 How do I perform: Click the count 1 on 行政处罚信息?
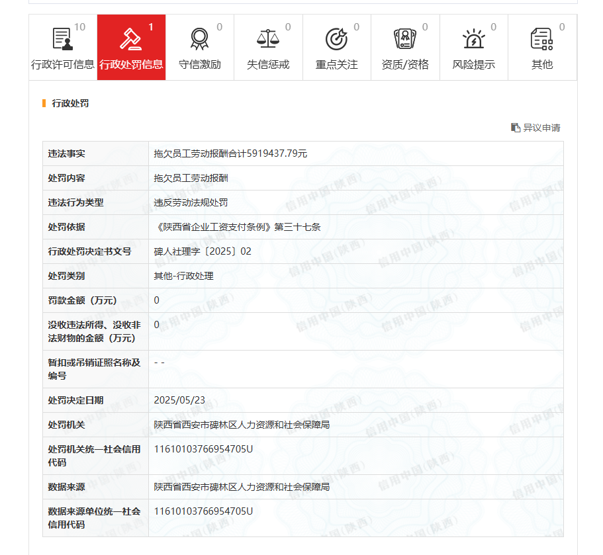point(151,27)
